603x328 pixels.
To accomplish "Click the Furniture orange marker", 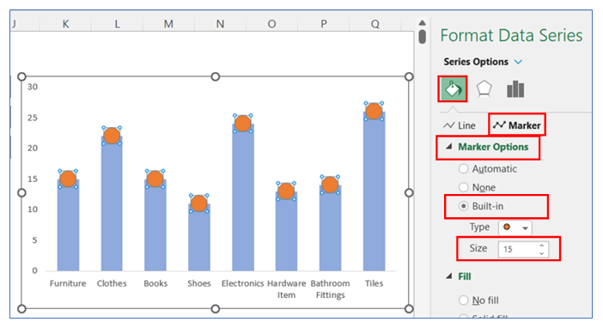I will (x=68, y=179).
